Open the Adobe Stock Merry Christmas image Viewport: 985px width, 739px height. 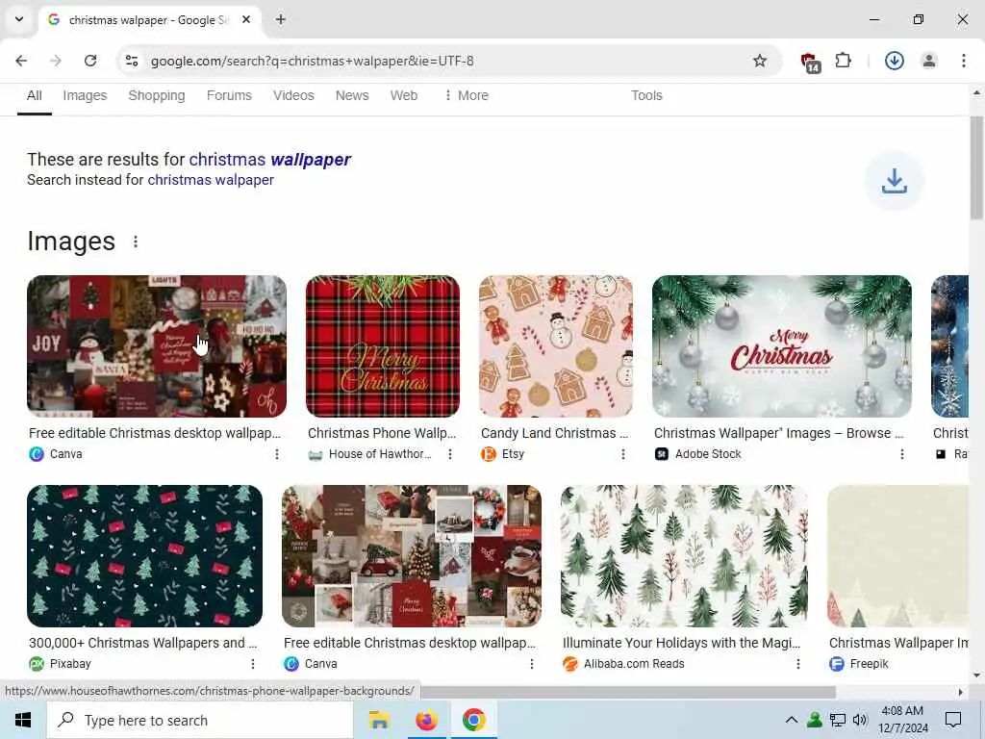tap(781, 346)
